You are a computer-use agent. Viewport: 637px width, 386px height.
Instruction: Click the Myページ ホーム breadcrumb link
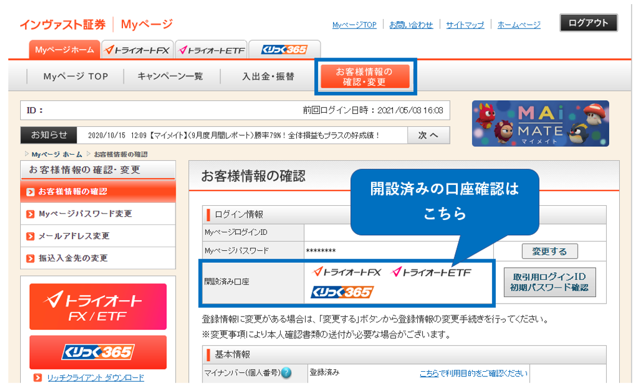tap(57, 154)
